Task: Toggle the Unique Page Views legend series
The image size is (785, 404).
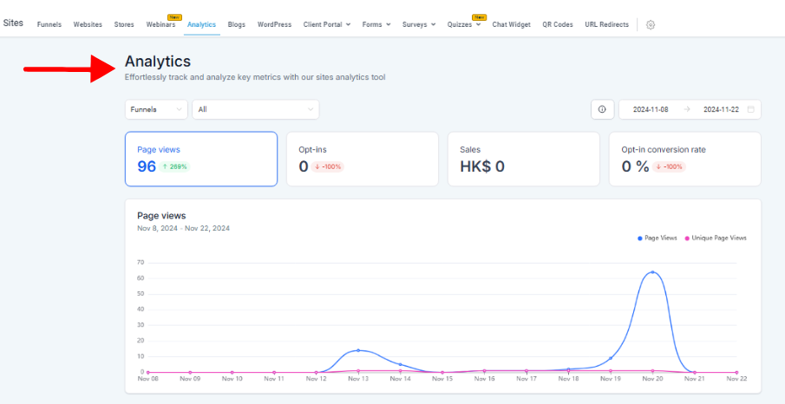Action: click(x=716, y=238)
